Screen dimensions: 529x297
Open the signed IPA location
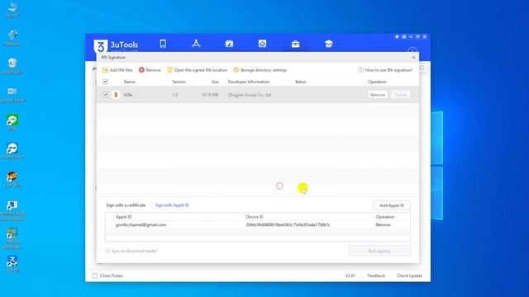(x=197, y=70)
